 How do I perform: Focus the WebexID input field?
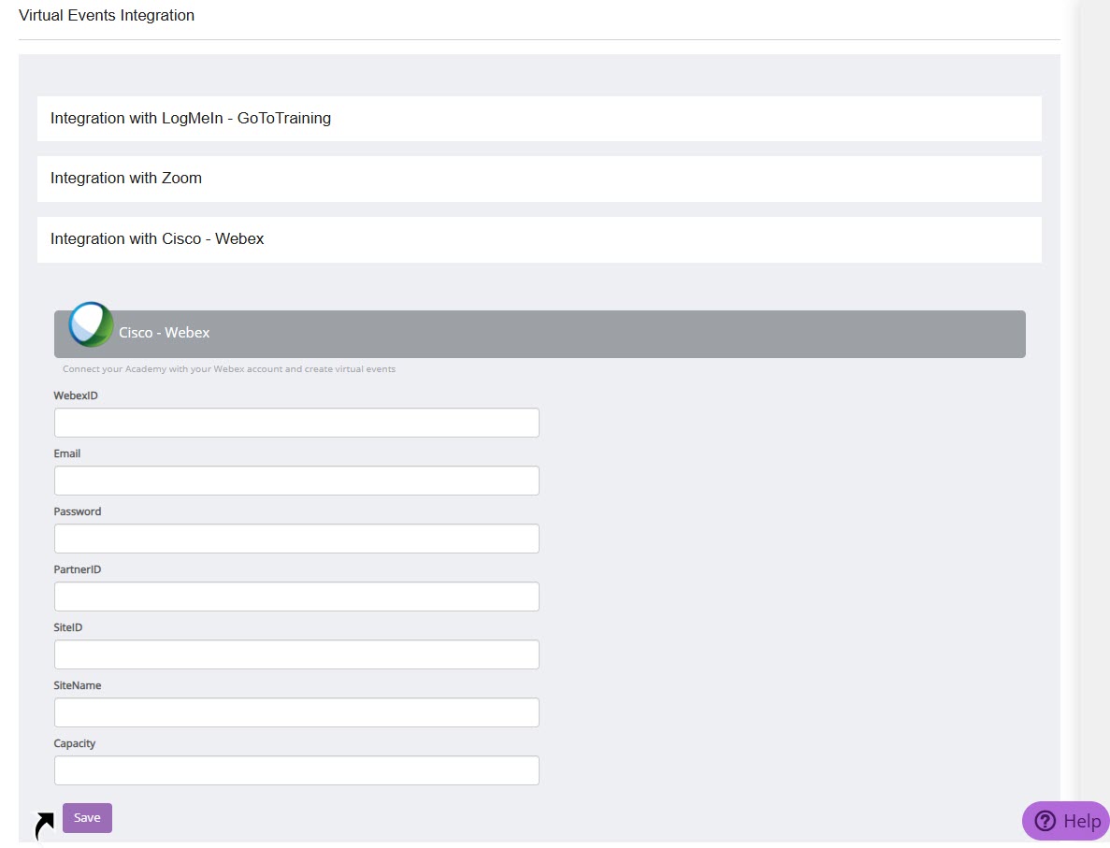[x=296, y=423]
